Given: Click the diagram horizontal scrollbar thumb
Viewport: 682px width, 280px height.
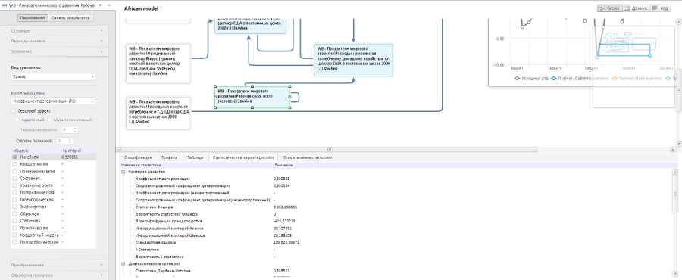Looking at the screenshot, I should [x=330, y=149].
